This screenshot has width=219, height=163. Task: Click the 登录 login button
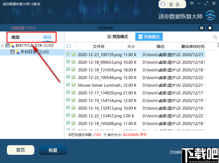(x=172, y=4)
